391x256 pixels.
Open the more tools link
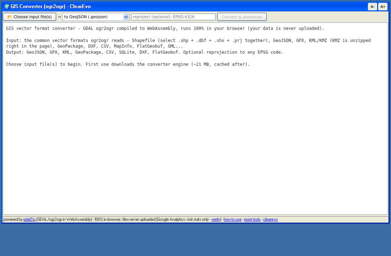pos(252,219)
